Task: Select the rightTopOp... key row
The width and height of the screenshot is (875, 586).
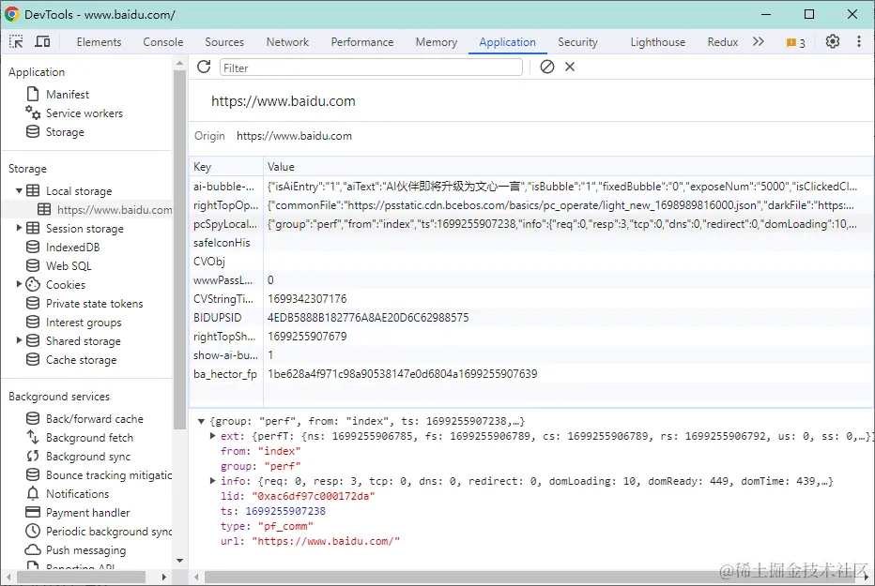Action: [531, 205]
